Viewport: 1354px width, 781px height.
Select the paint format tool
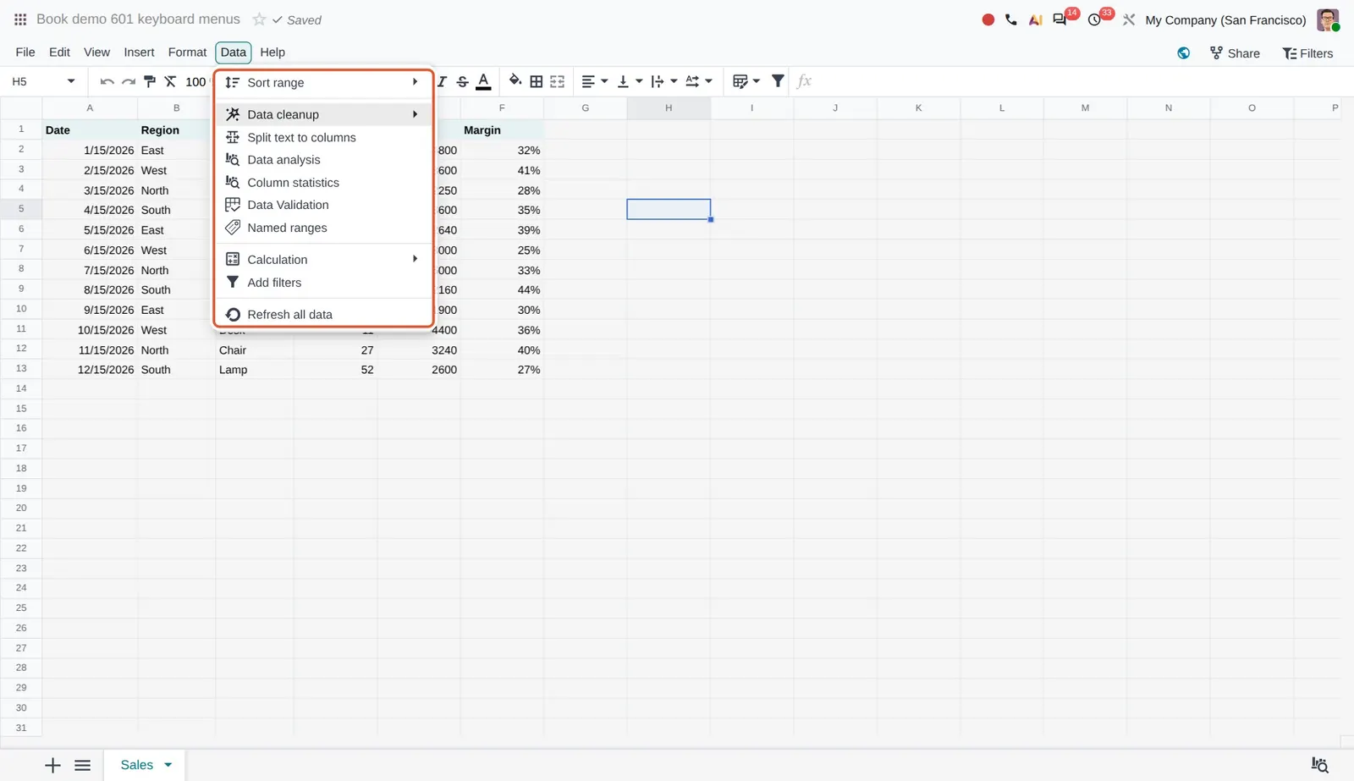[150, 81]
